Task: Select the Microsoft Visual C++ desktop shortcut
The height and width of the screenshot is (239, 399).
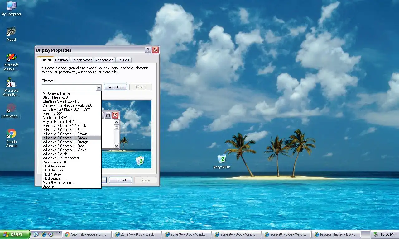Action: pyautogui.click(x=11, y=62)
